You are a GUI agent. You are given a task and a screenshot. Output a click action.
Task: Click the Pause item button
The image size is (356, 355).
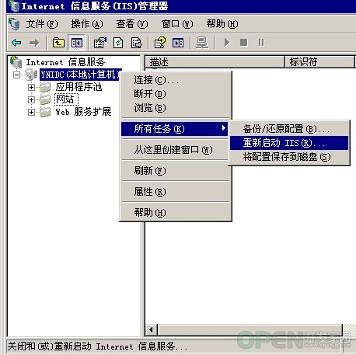(261, 43)
